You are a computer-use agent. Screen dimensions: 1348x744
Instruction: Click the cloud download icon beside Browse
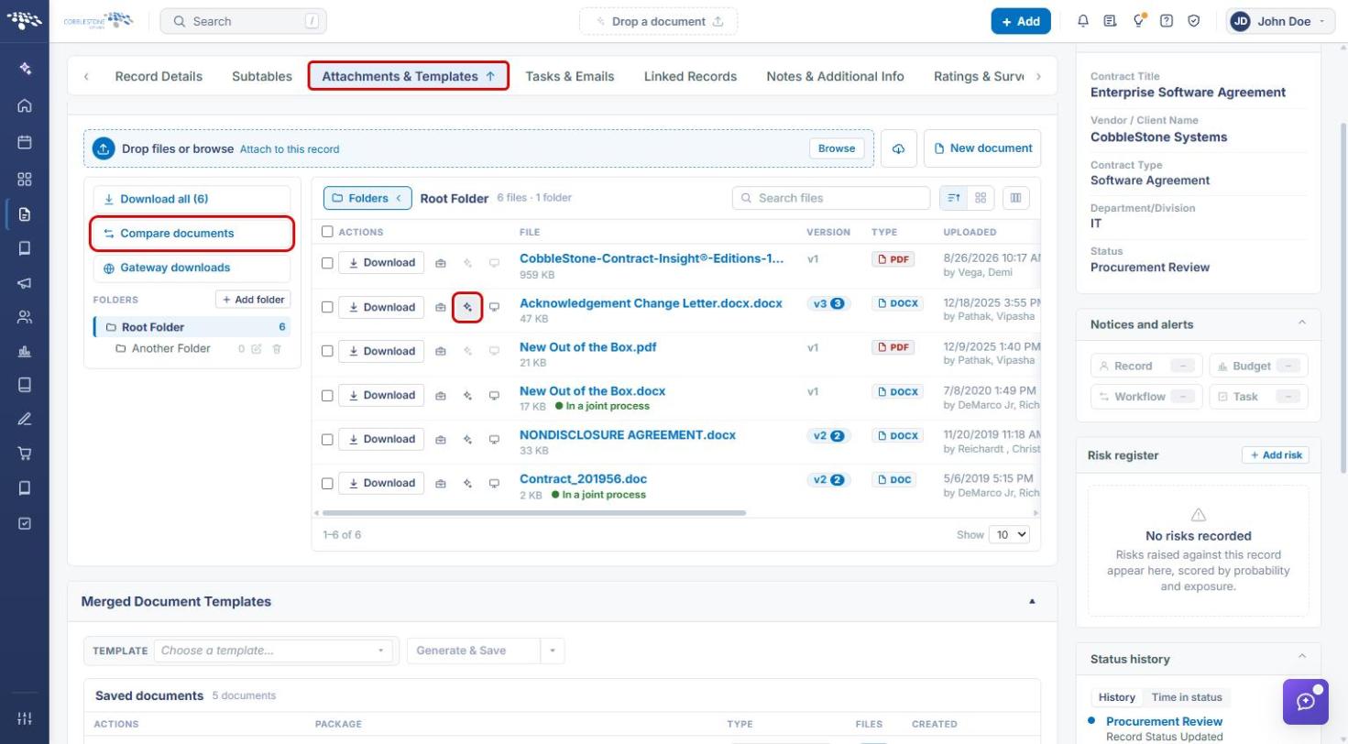tap(899, 148)
